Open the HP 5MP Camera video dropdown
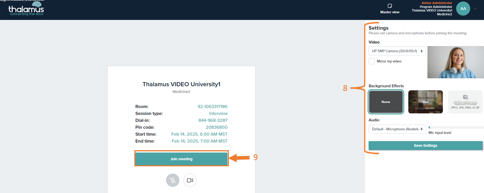Image resolution: width=484 pixels, height=193 pixels. point(397,51)
